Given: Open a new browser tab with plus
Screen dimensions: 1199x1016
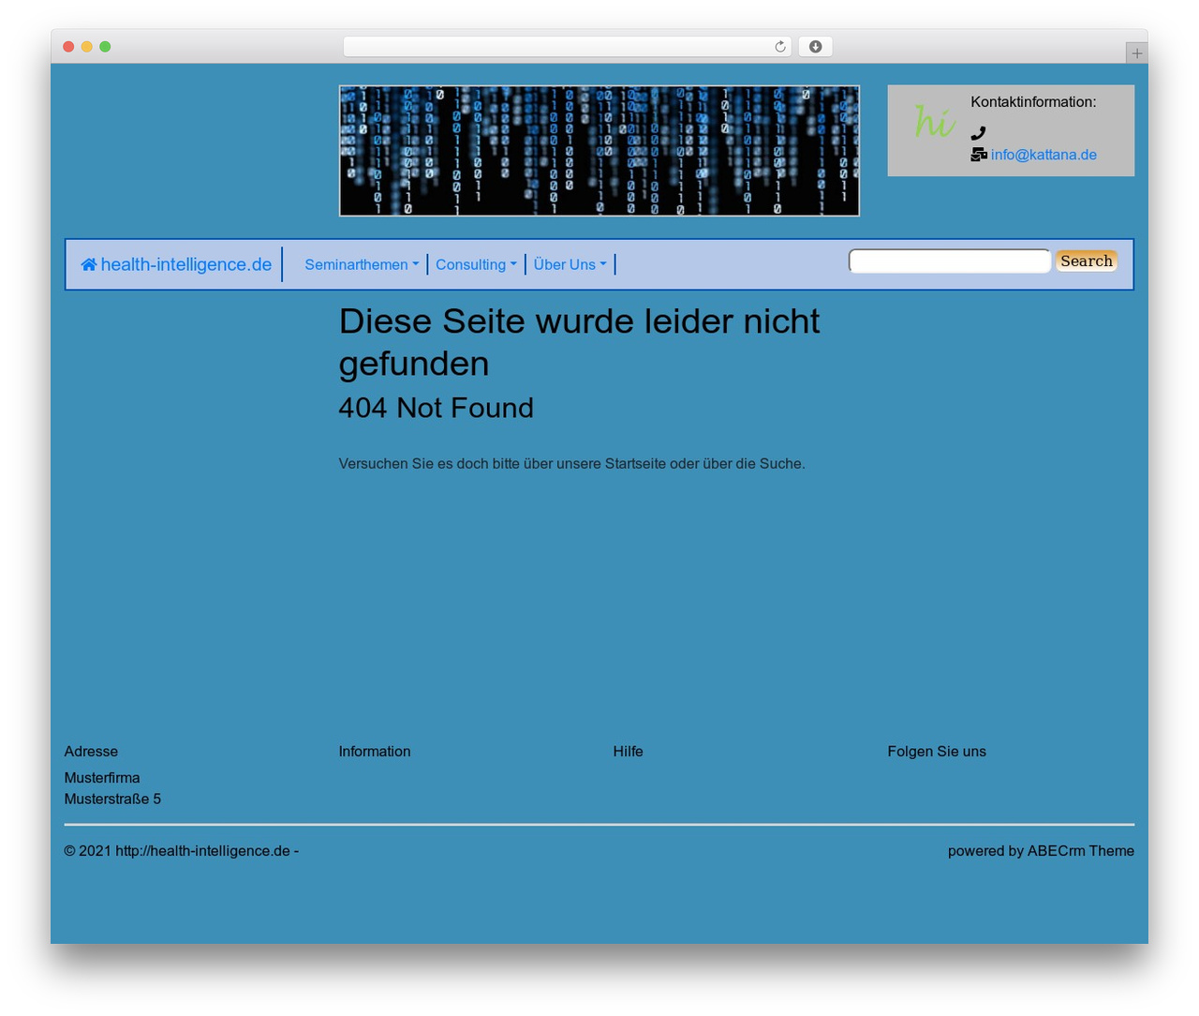Looking at the screenshot, I should click(1136, 53).
